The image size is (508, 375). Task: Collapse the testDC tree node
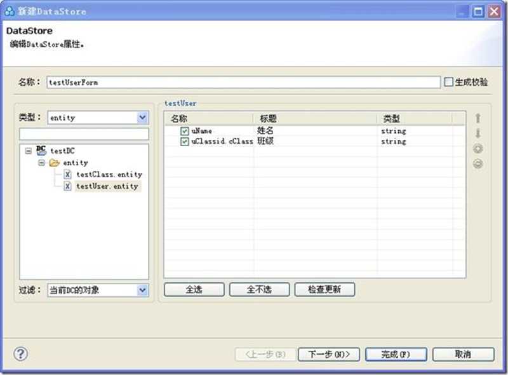coord(29,151)
